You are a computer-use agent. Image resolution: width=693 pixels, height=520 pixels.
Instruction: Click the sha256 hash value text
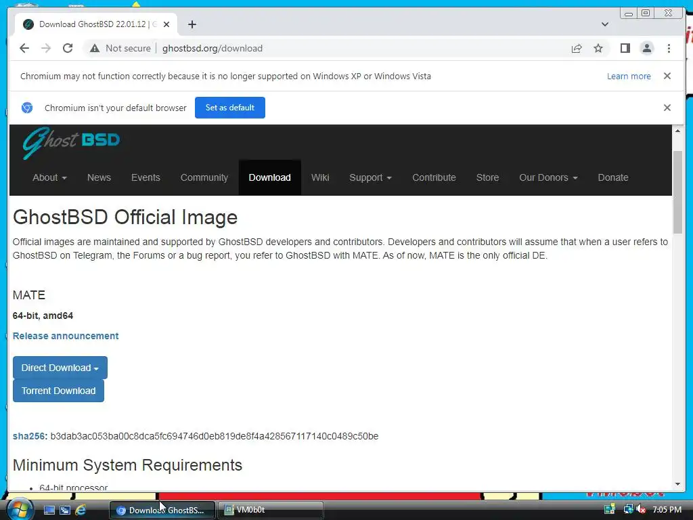pyautogui.click(x=215, y=437)
